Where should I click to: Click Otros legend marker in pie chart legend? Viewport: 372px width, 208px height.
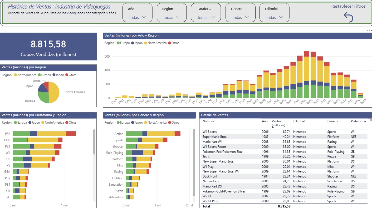click(67, 75)
